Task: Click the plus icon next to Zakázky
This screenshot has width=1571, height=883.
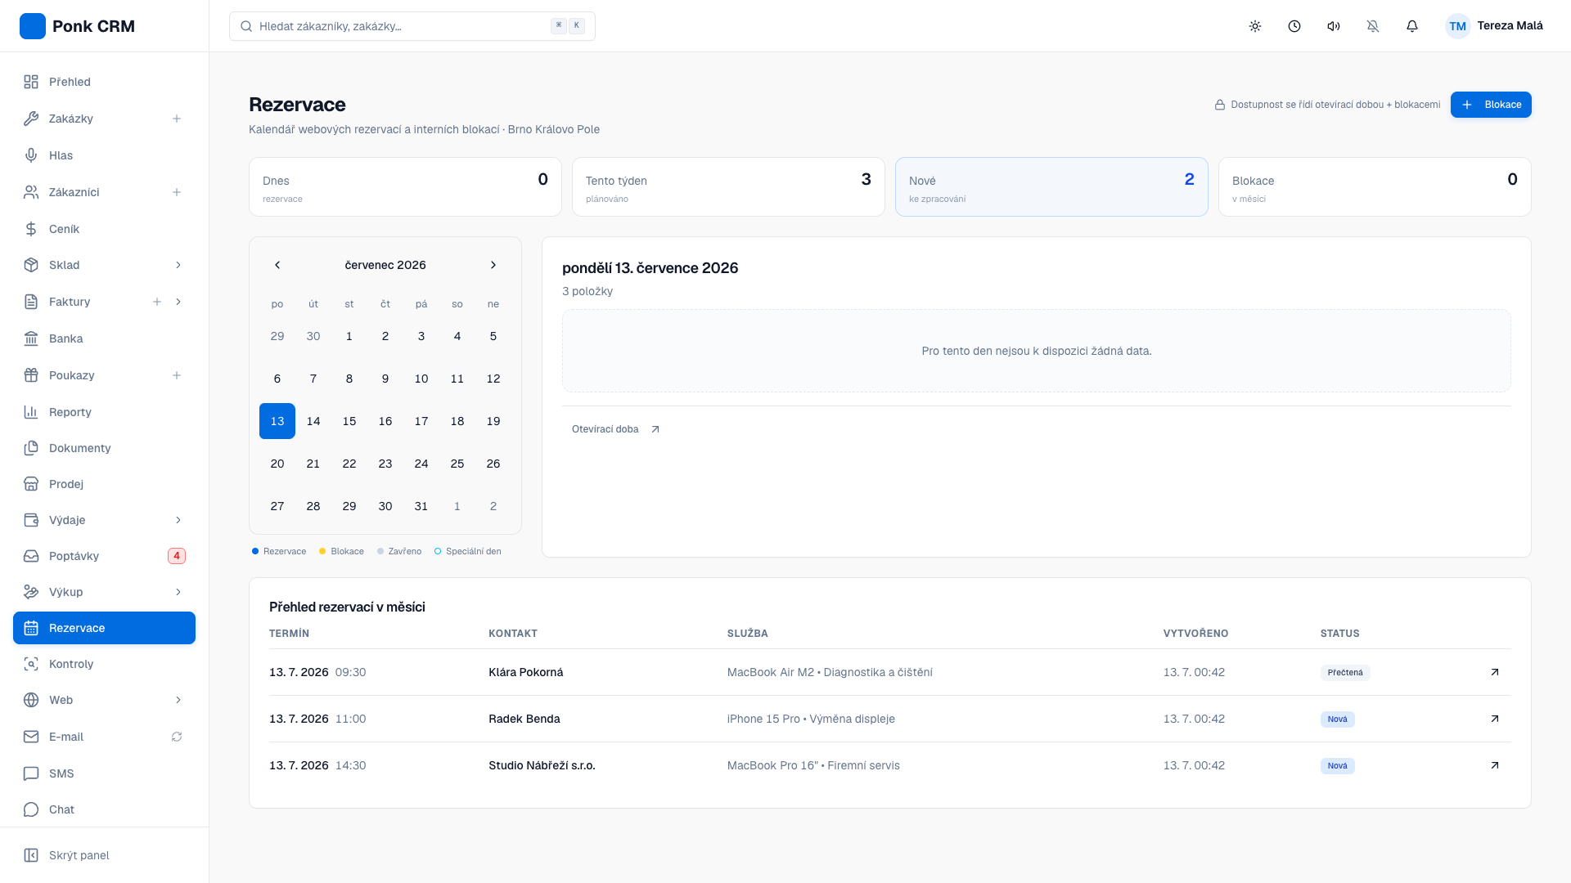Action: click(x=177, y=119)
